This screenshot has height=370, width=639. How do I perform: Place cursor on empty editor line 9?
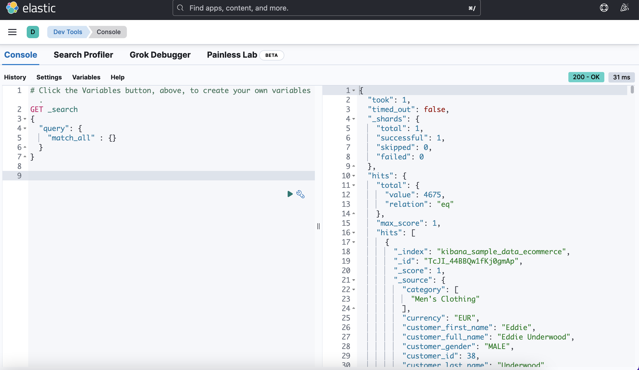point(172,176)
